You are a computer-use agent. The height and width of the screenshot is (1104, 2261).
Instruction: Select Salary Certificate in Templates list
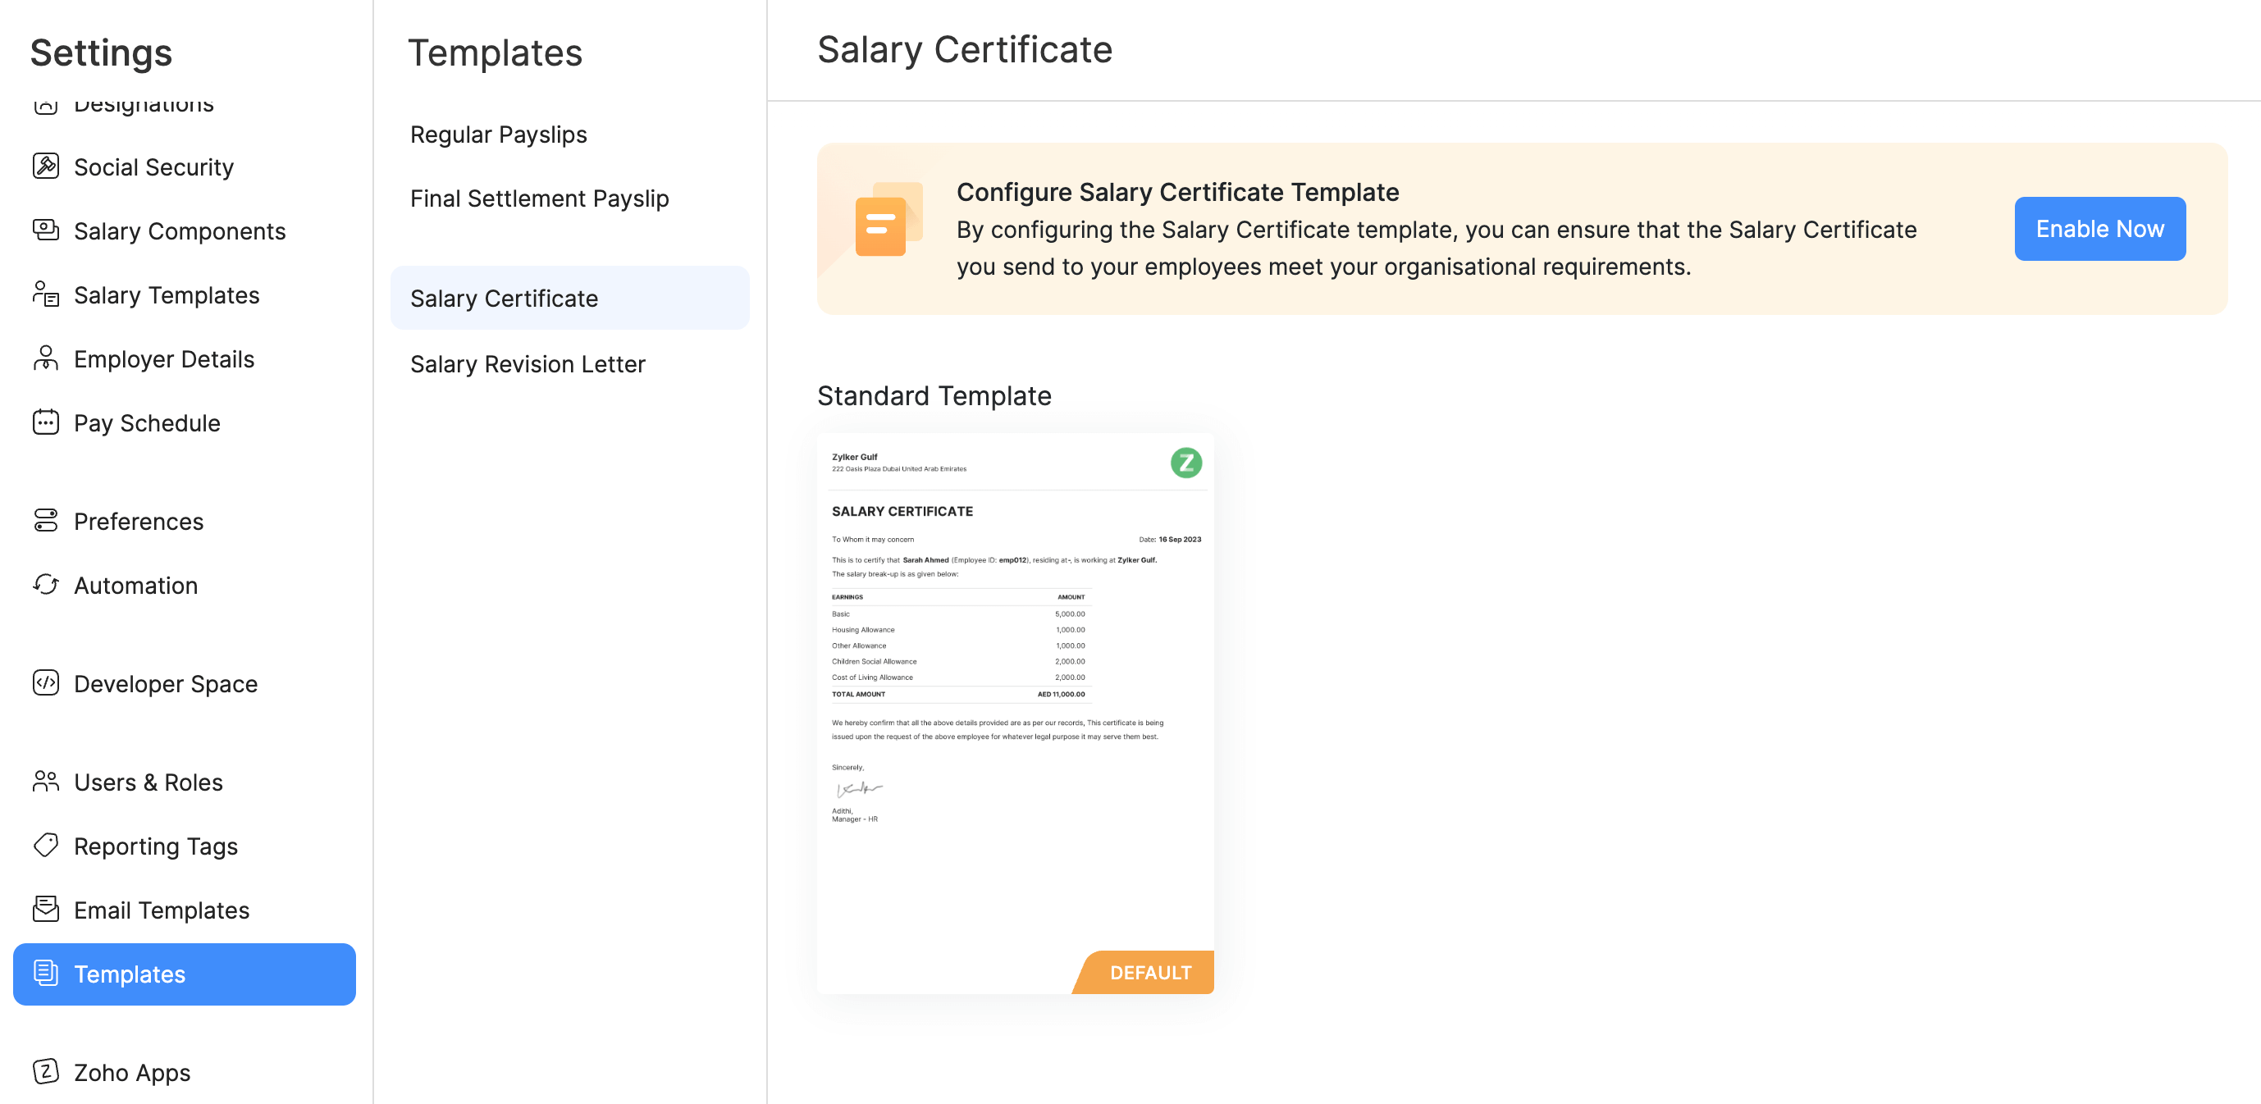click(504, 299)
